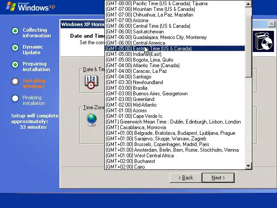
Task: Click the calendar and clock icon
Action: (x=91, y=82)
